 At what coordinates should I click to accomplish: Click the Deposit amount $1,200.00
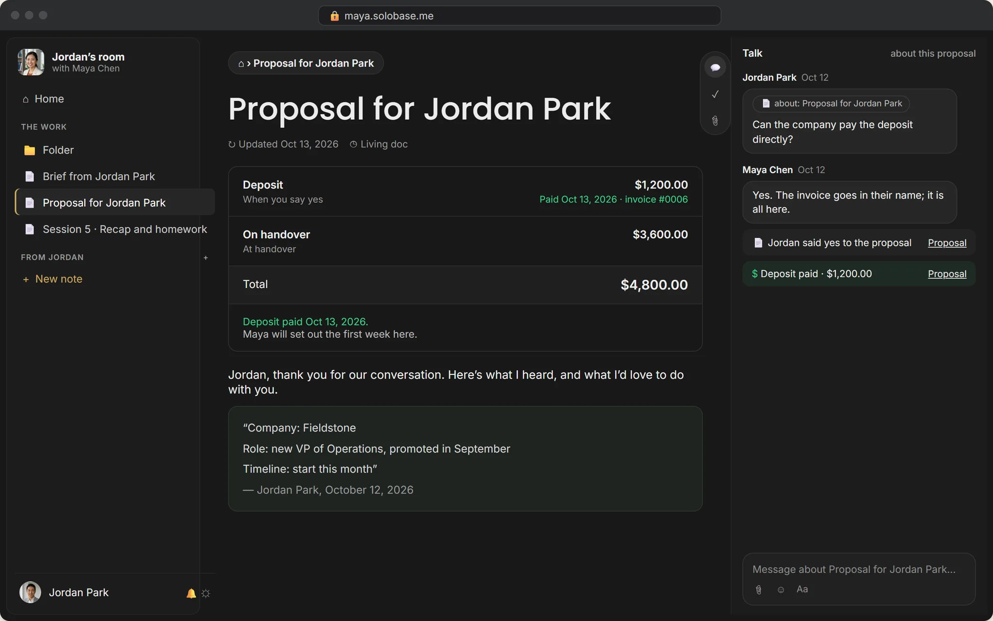[661, 185]
